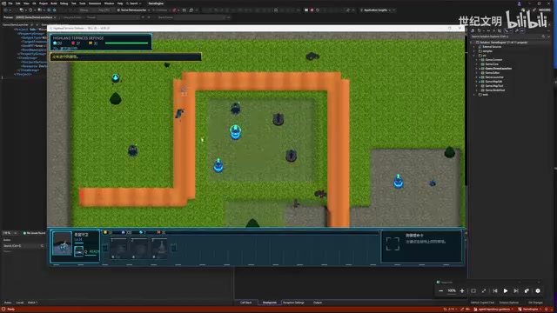The height and width of the screenshot is (313, 557).
Task: Select the Game.MapTool project
Action: 494,85
